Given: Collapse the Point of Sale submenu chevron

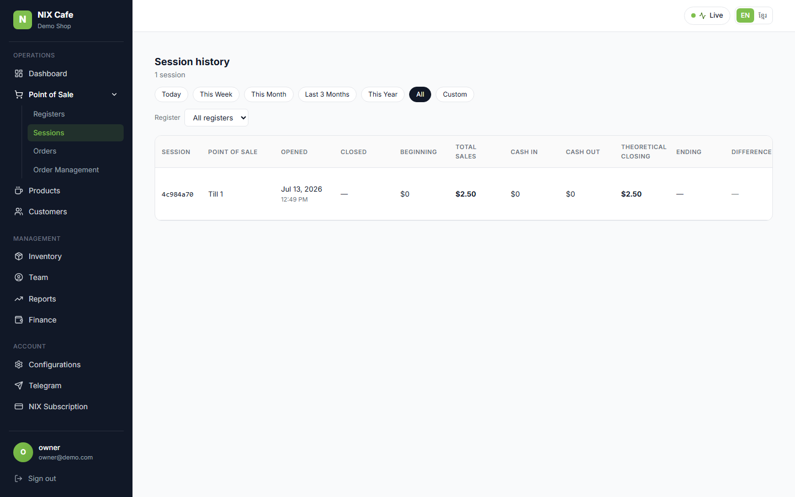Looking at the screenshot, I should 114,94.
